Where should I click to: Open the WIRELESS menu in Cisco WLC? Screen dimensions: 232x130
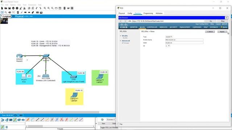coord(163,27)
